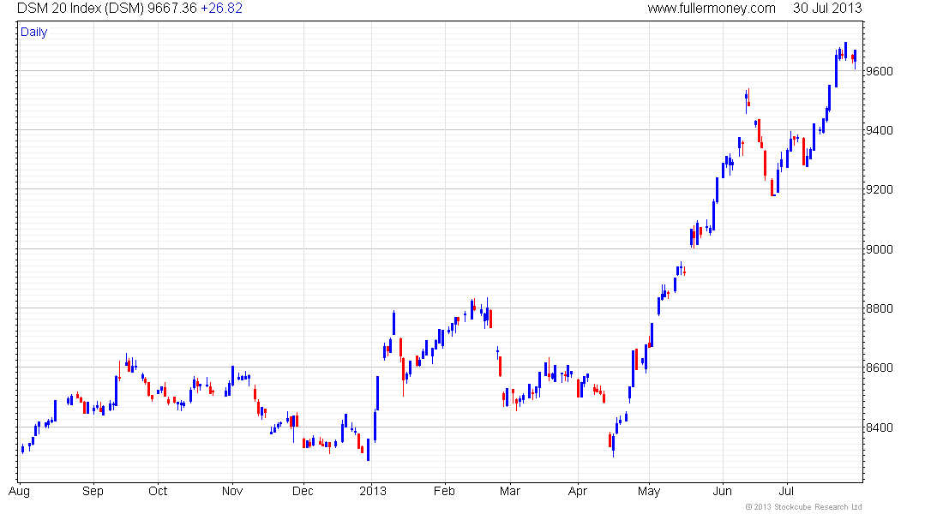Click the 'Daily' interval label
943x514 pixels.
click(x=33, y=32)
